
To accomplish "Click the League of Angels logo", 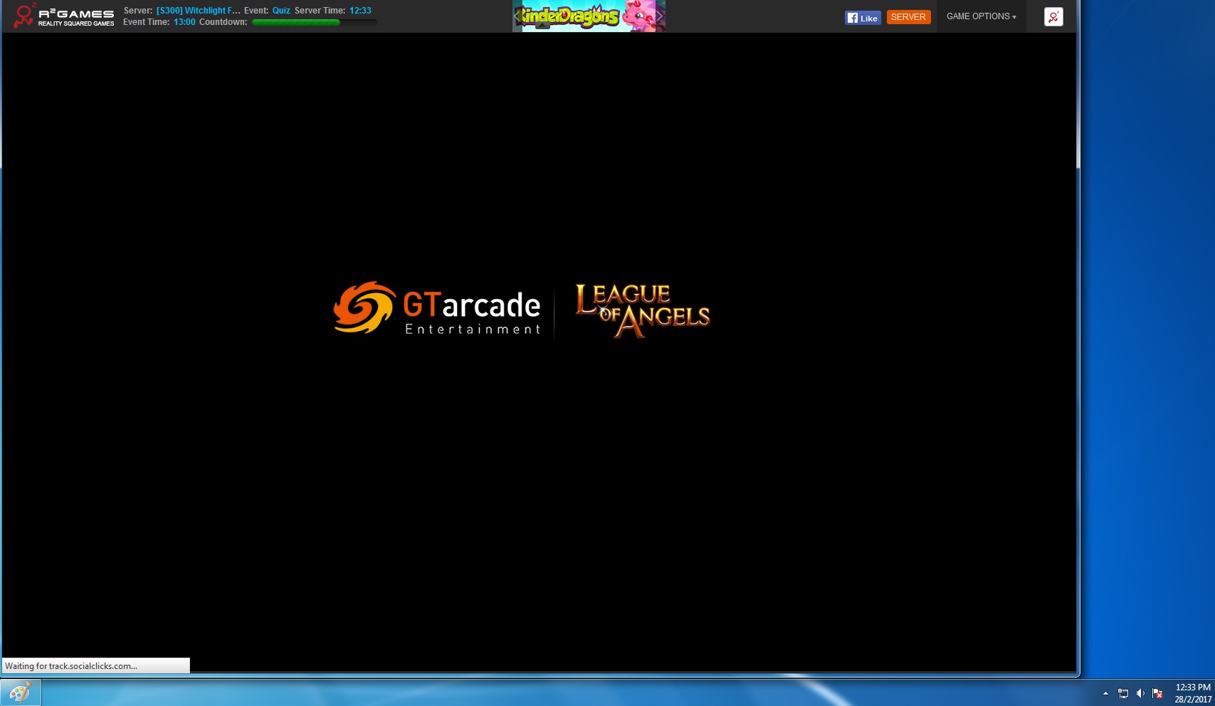I will (x=642, y=310).
